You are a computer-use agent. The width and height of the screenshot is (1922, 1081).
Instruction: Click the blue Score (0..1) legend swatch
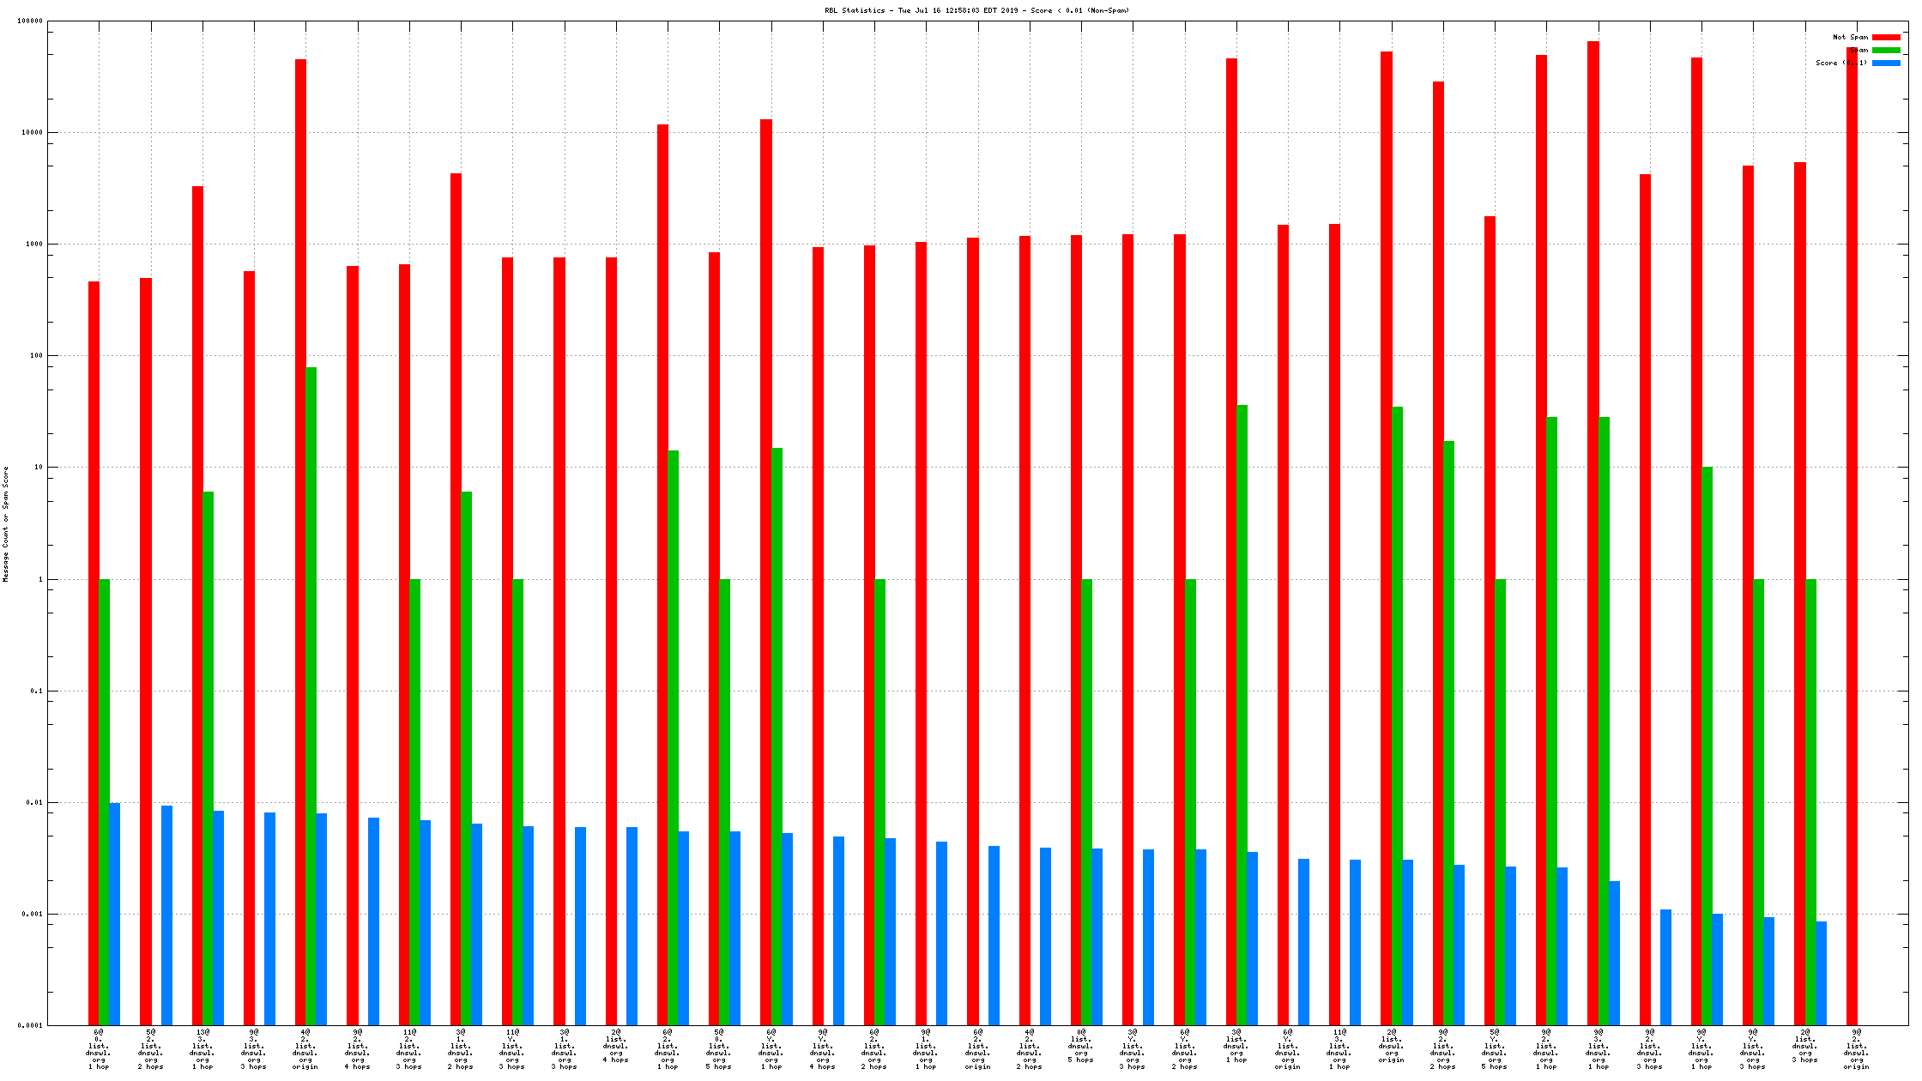[1886, 63]
